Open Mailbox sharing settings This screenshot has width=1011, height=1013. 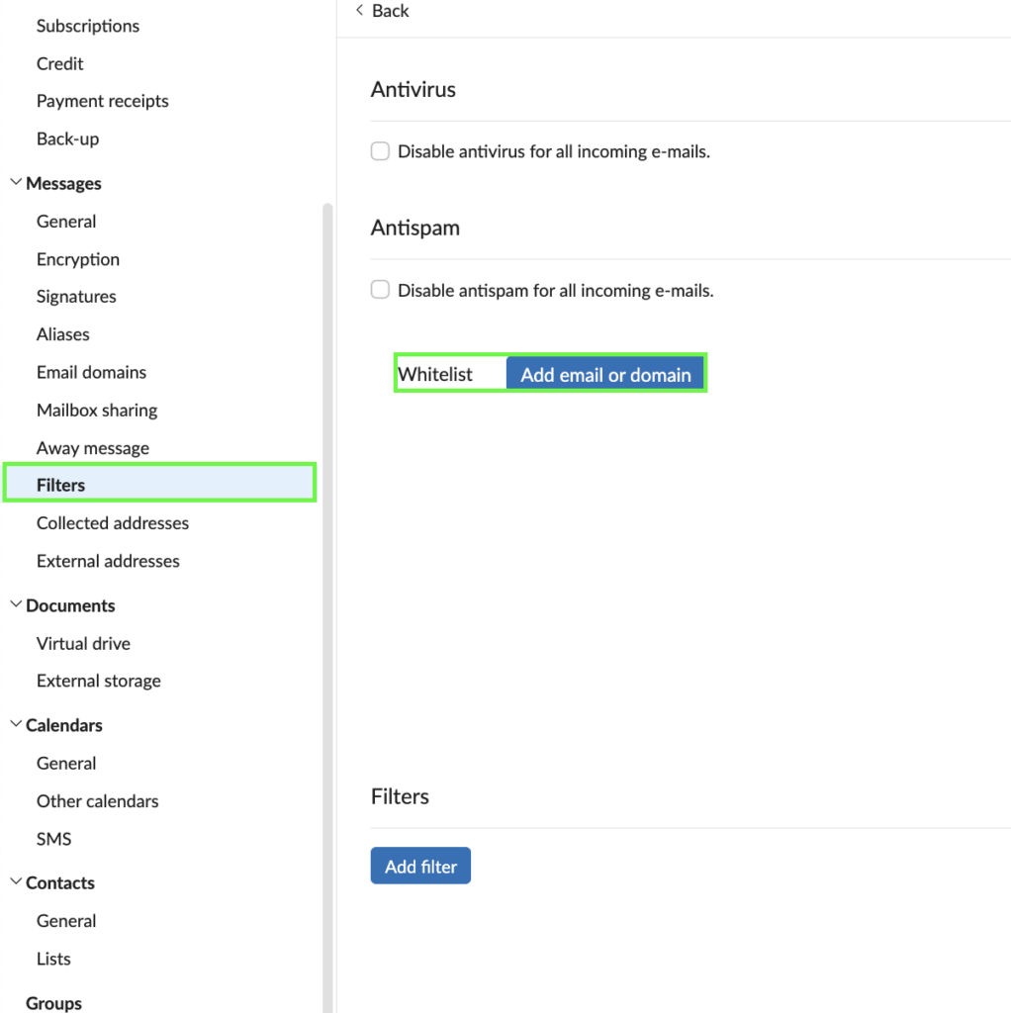click(97, 410)
